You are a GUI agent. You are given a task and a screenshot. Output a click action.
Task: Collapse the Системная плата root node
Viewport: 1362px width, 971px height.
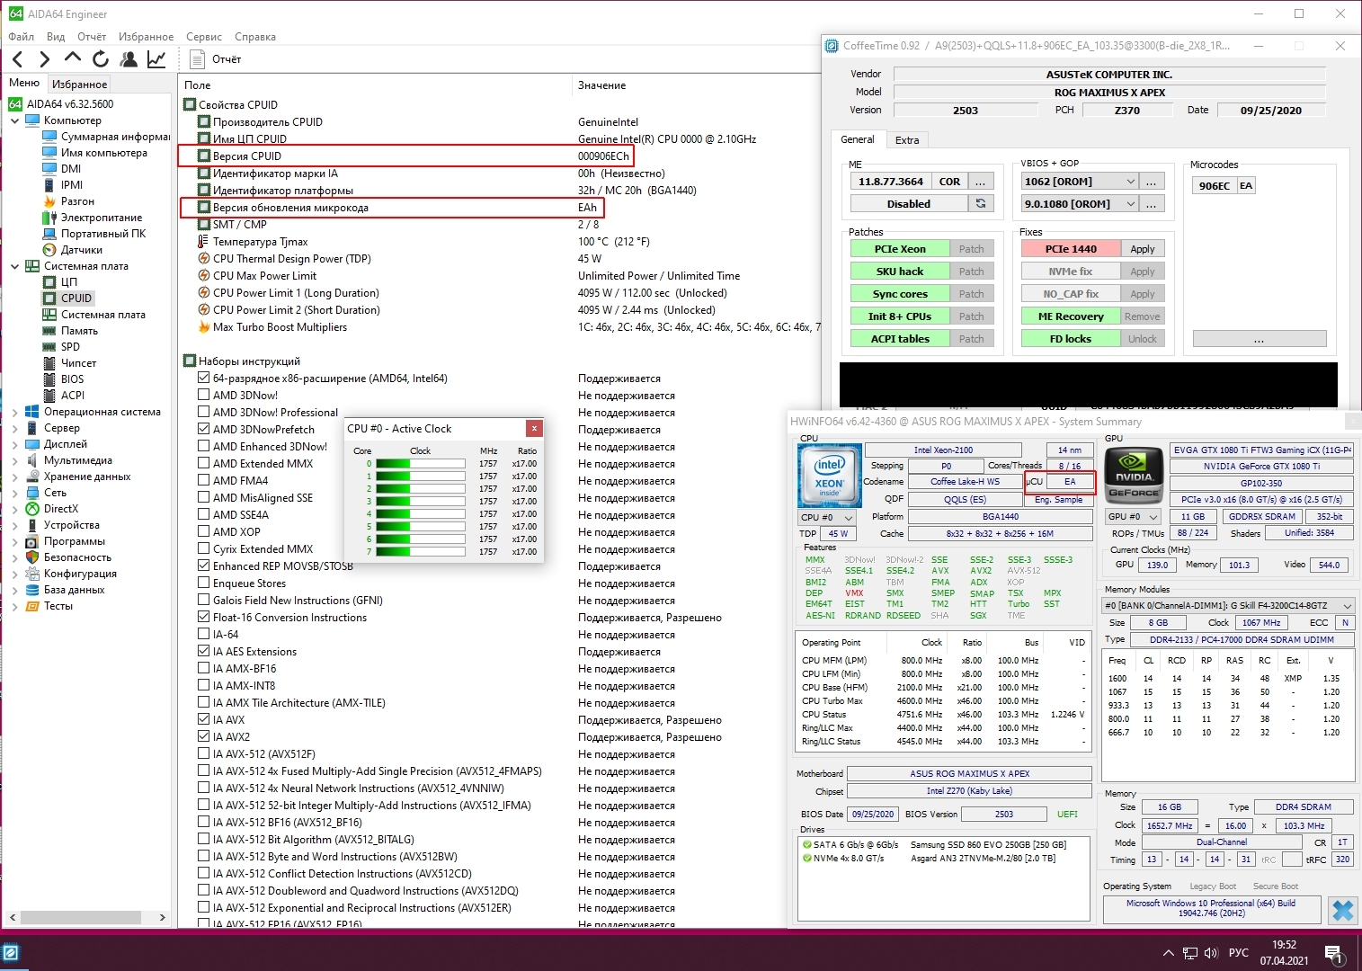pos(15,266)
